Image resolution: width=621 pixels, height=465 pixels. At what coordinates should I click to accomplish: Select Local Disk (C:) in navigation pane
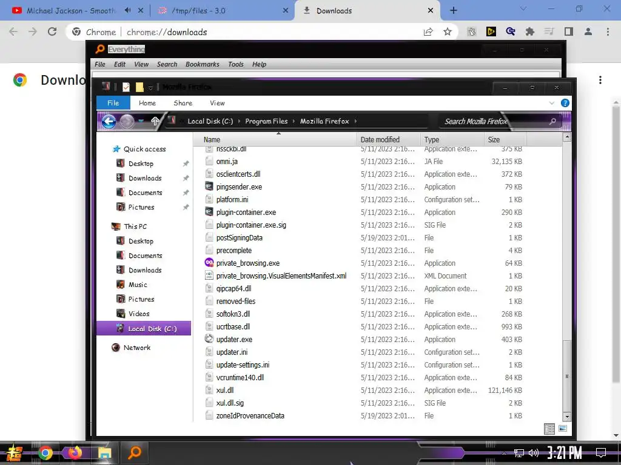point(143,329)
